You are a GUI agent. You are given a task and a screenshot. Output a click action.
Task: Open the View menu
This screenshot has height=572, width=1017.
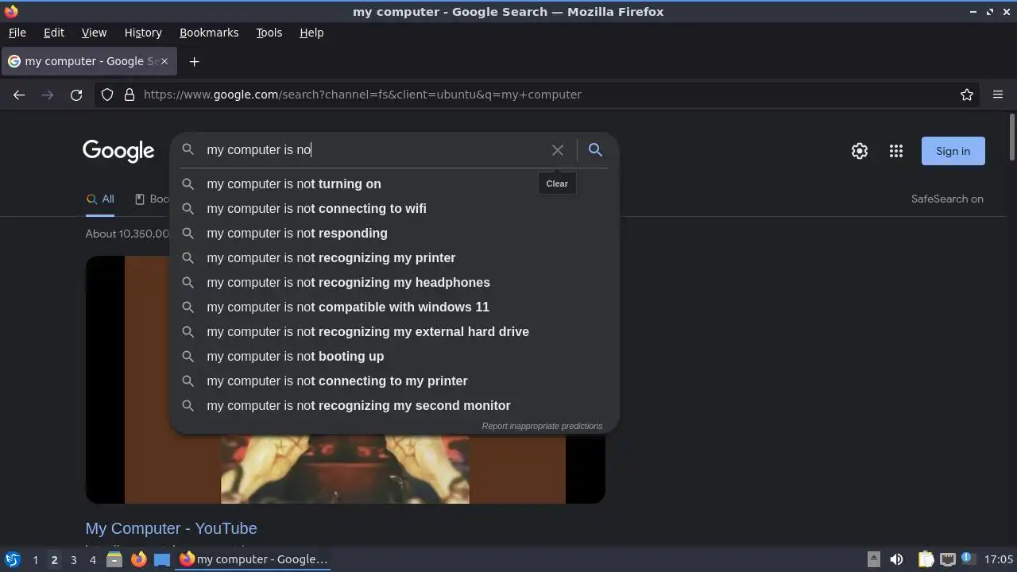click(x=94, y=33)
